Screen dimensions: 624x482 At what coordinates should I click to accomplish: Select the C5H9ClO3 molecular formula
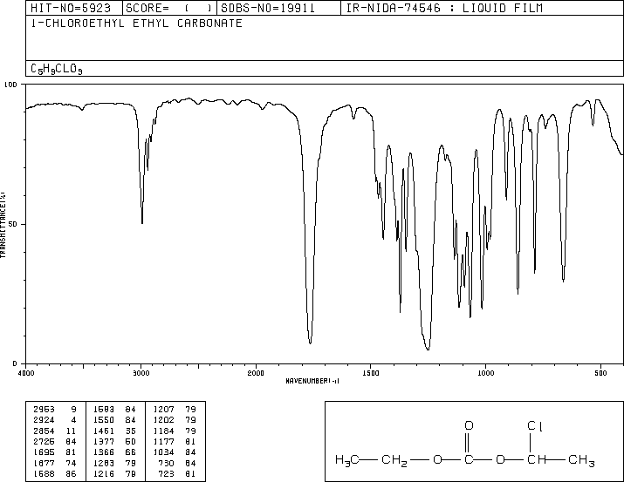click(57, 69)
